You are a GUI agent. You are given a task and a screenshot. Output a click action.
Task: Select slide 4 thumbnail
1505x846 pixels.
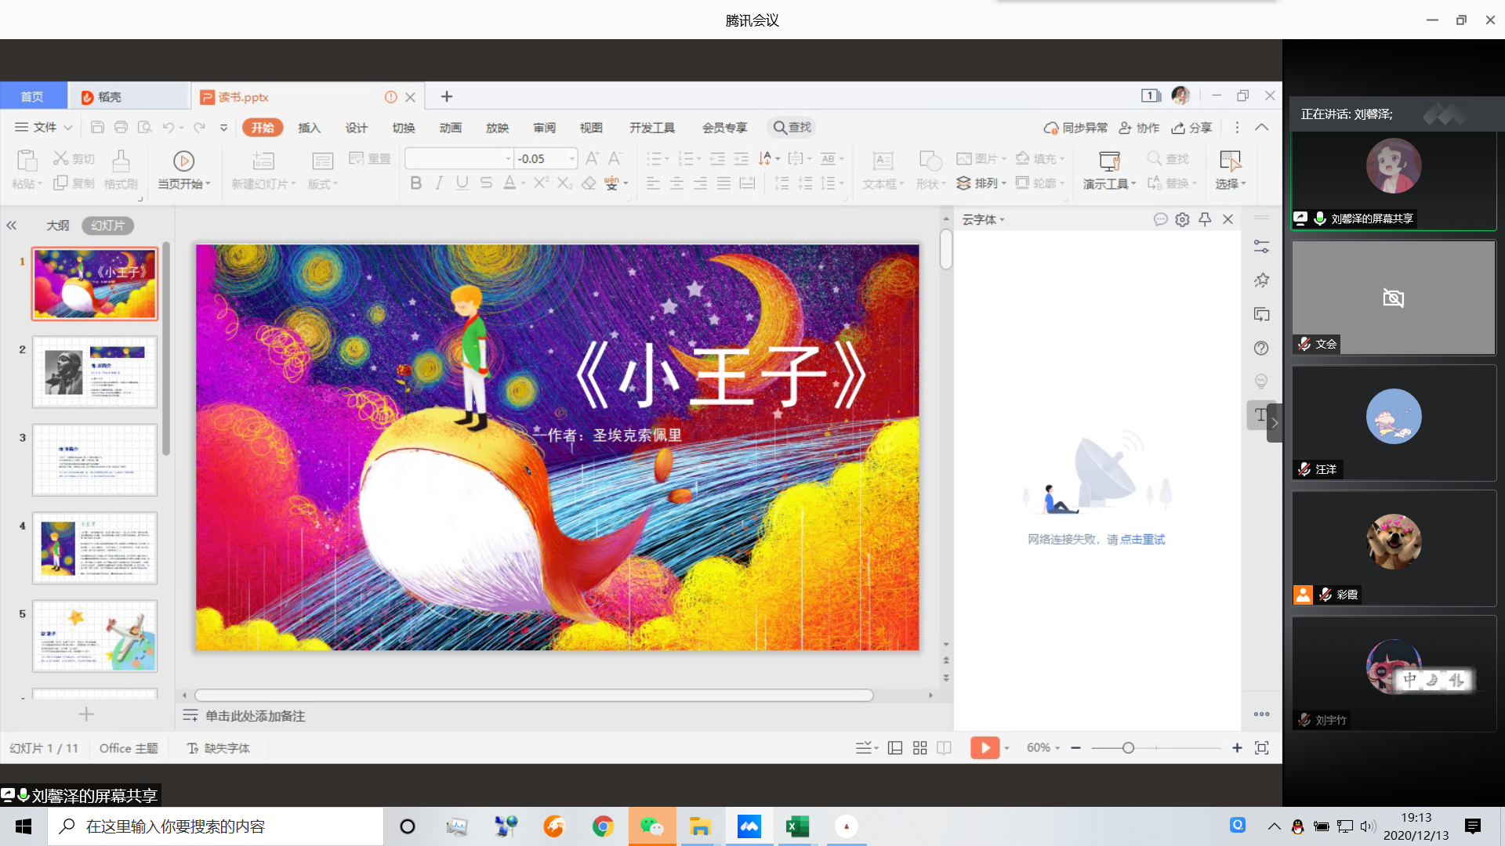coord(95,548)
